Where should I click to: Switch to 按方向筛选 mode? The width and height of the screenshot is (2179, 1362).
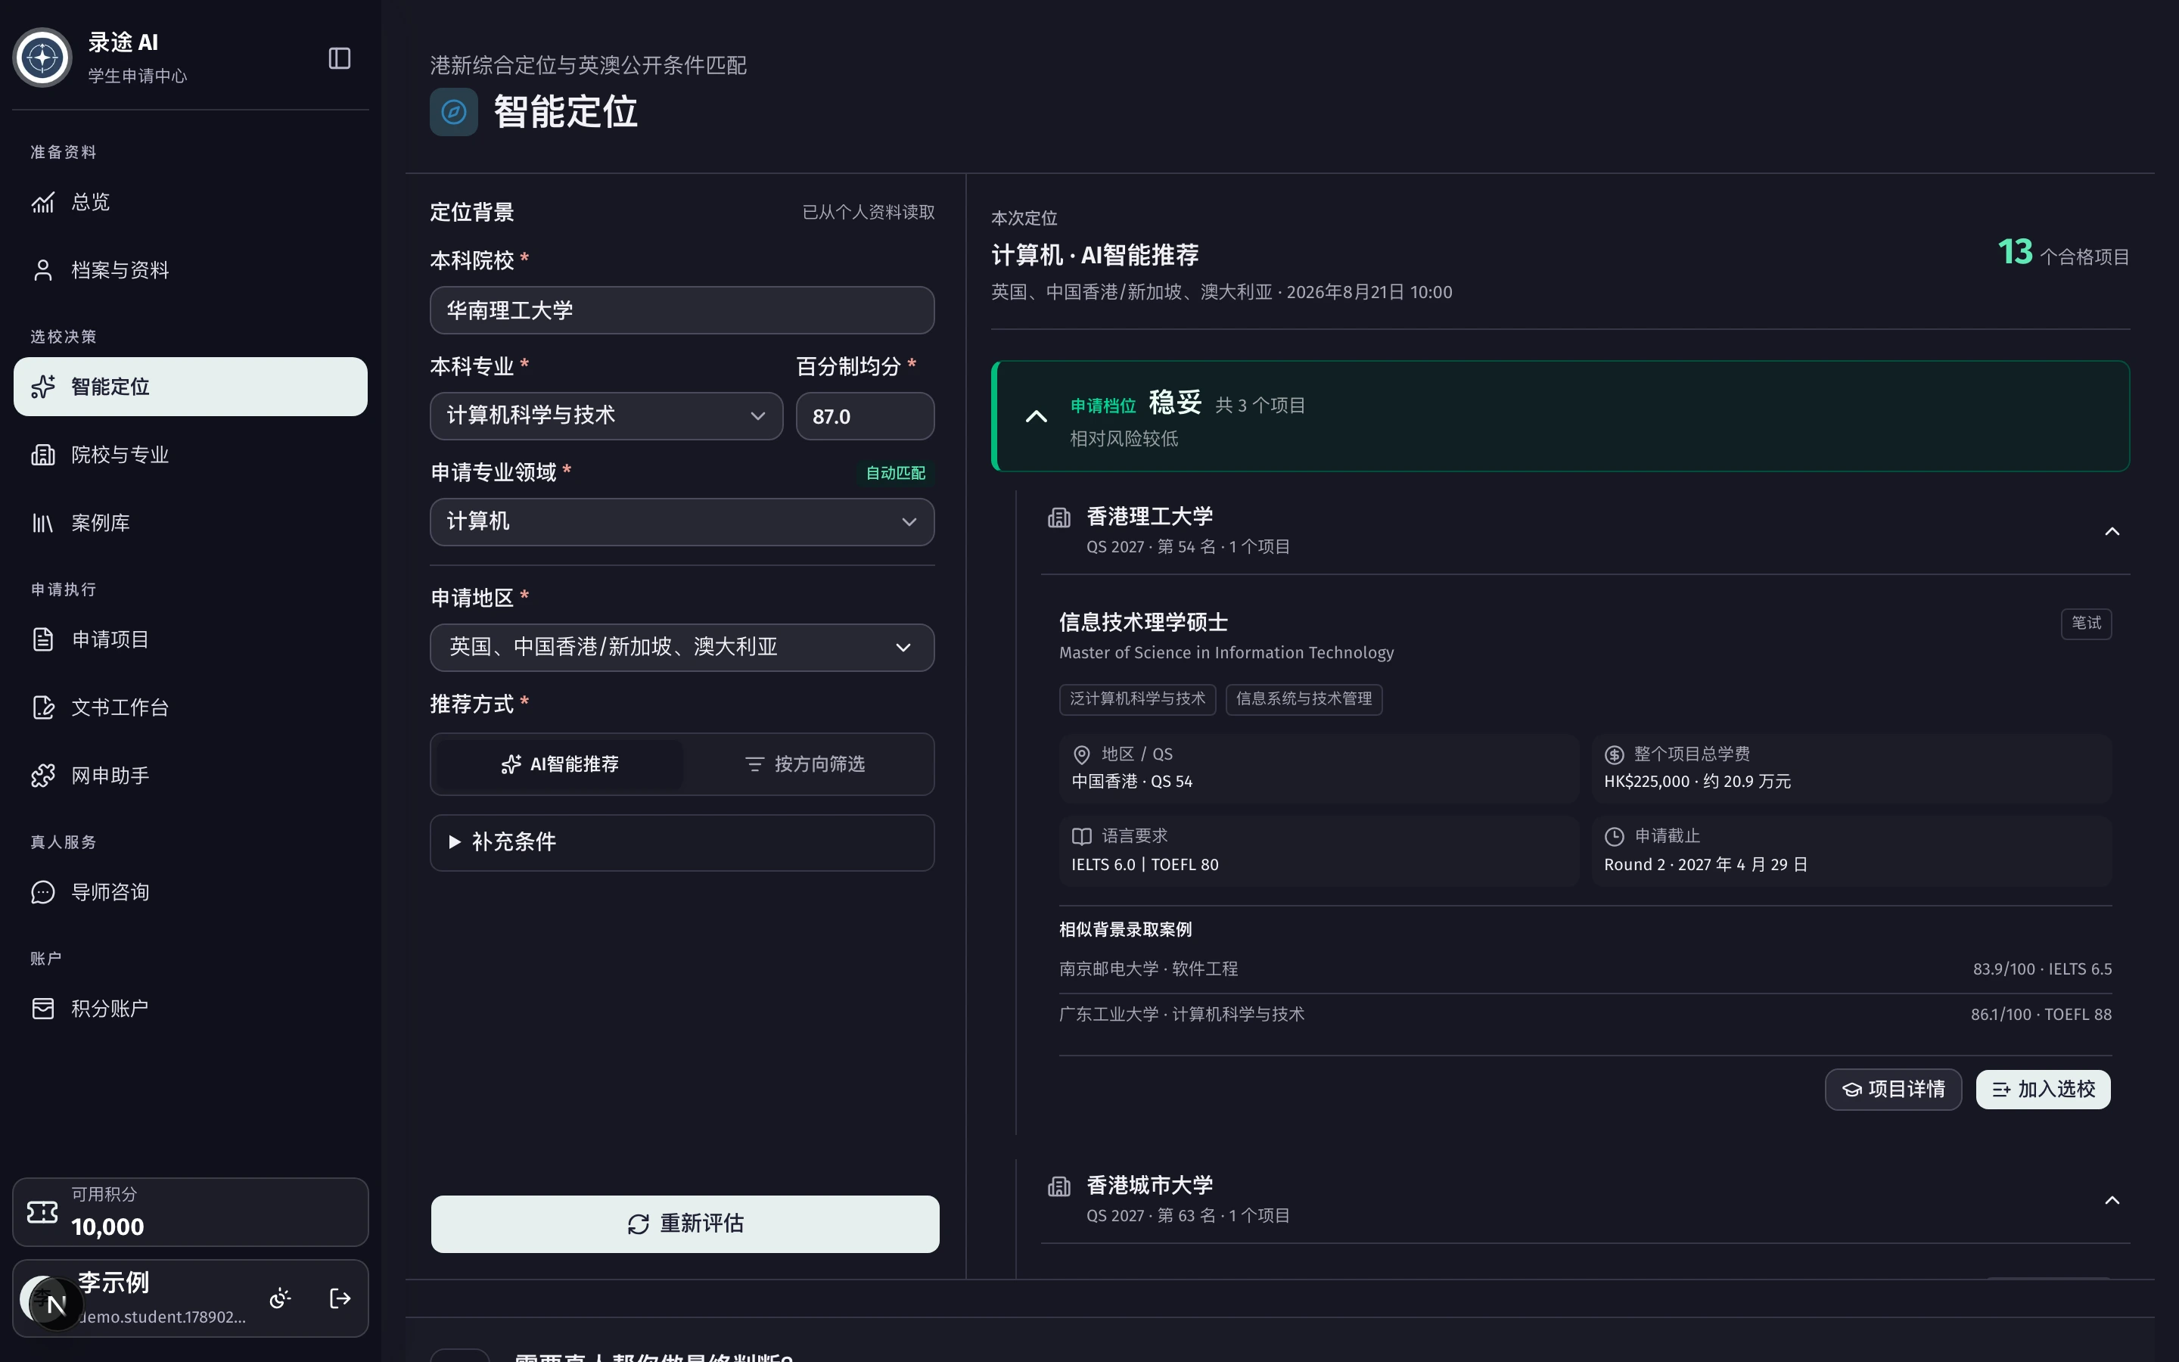pos(805,765)
